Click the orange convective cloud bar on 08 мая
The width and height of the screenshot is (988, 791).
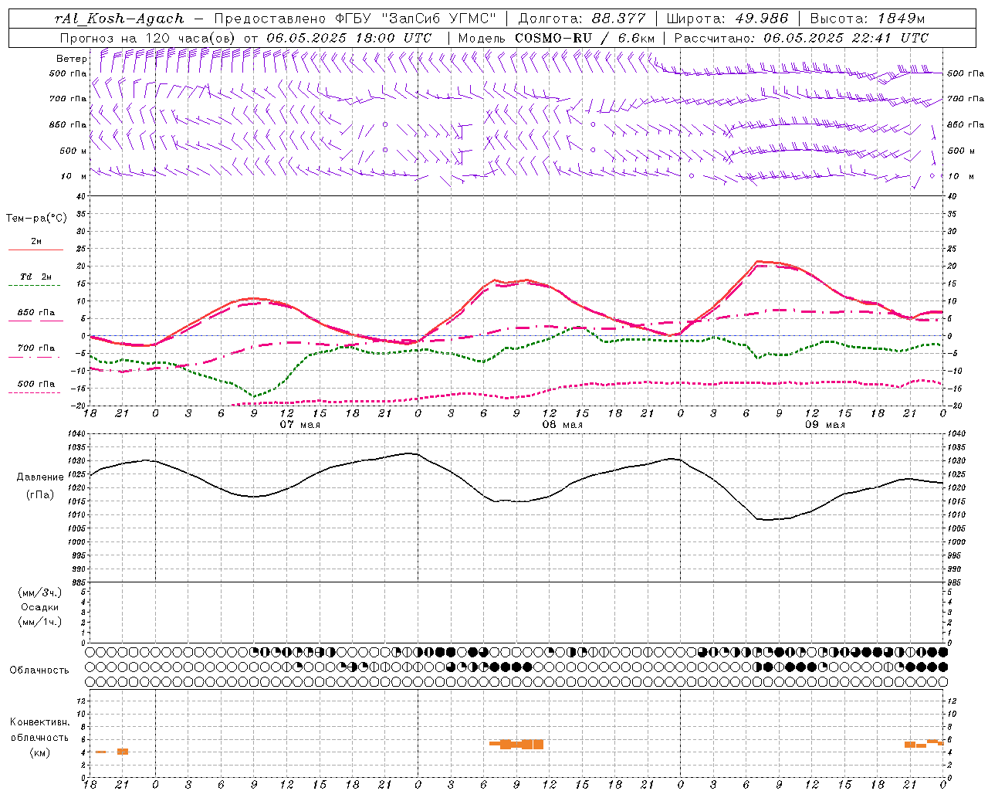[x=516, y=744]
